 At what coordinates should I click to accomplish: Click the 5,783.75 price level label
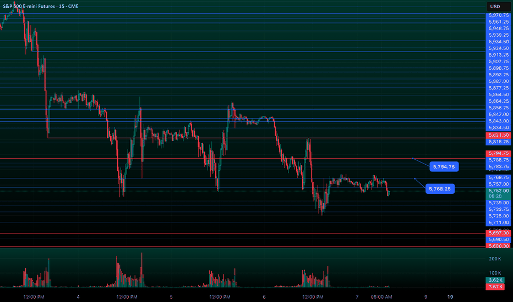click(x=499, y=166)
